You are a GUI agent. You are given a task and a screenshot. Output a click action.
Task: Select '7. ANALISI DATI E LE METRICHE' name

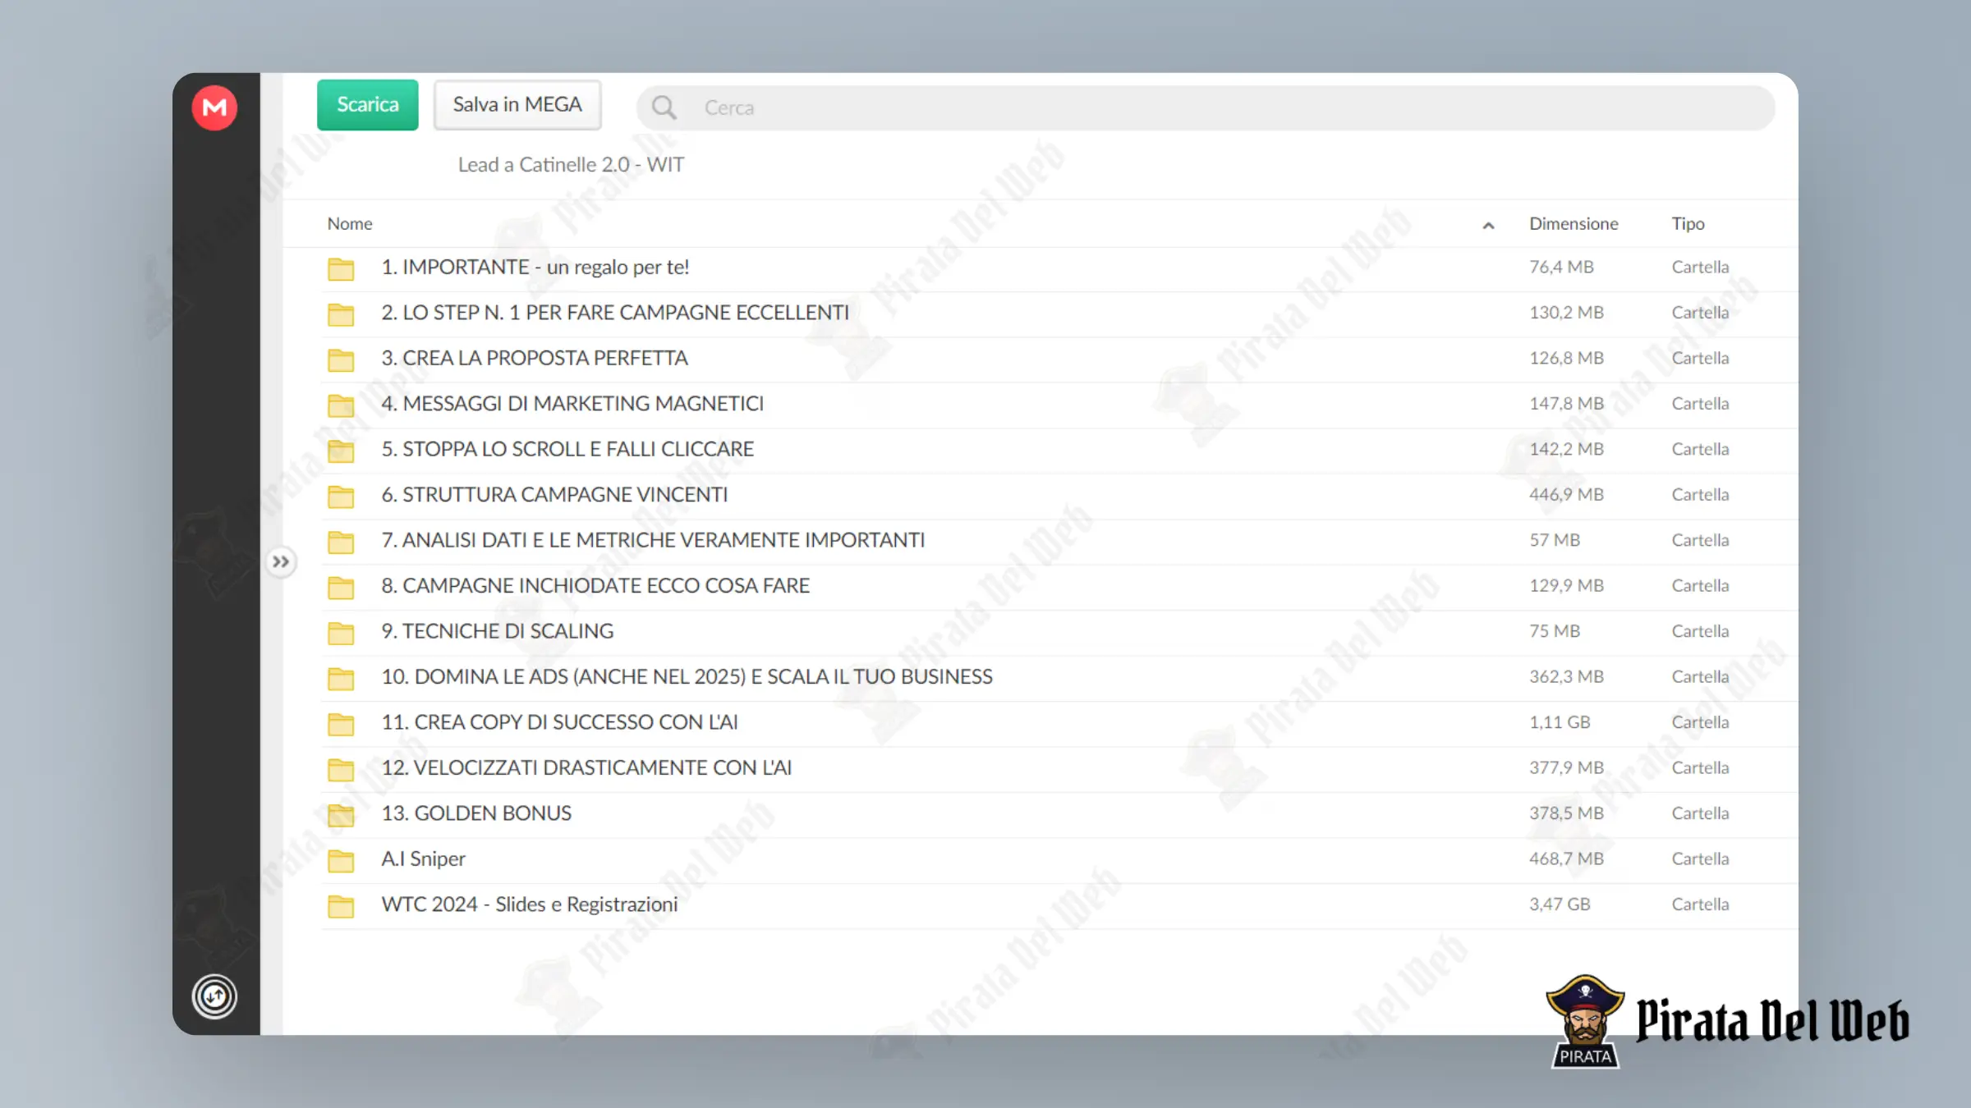point(653,540)
